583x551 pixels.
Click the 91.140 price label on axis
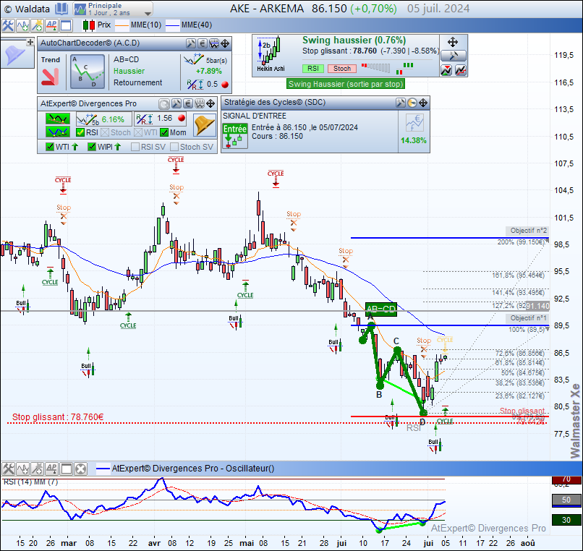tap(537, 306)
